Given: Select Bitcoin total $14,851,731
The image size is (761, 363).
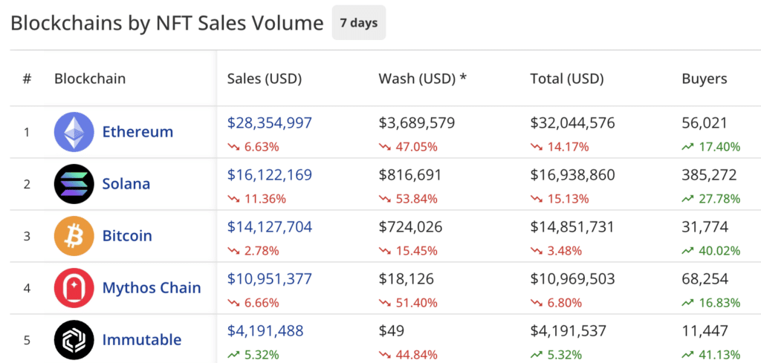Looking at the screenshot, I should 572,227.
